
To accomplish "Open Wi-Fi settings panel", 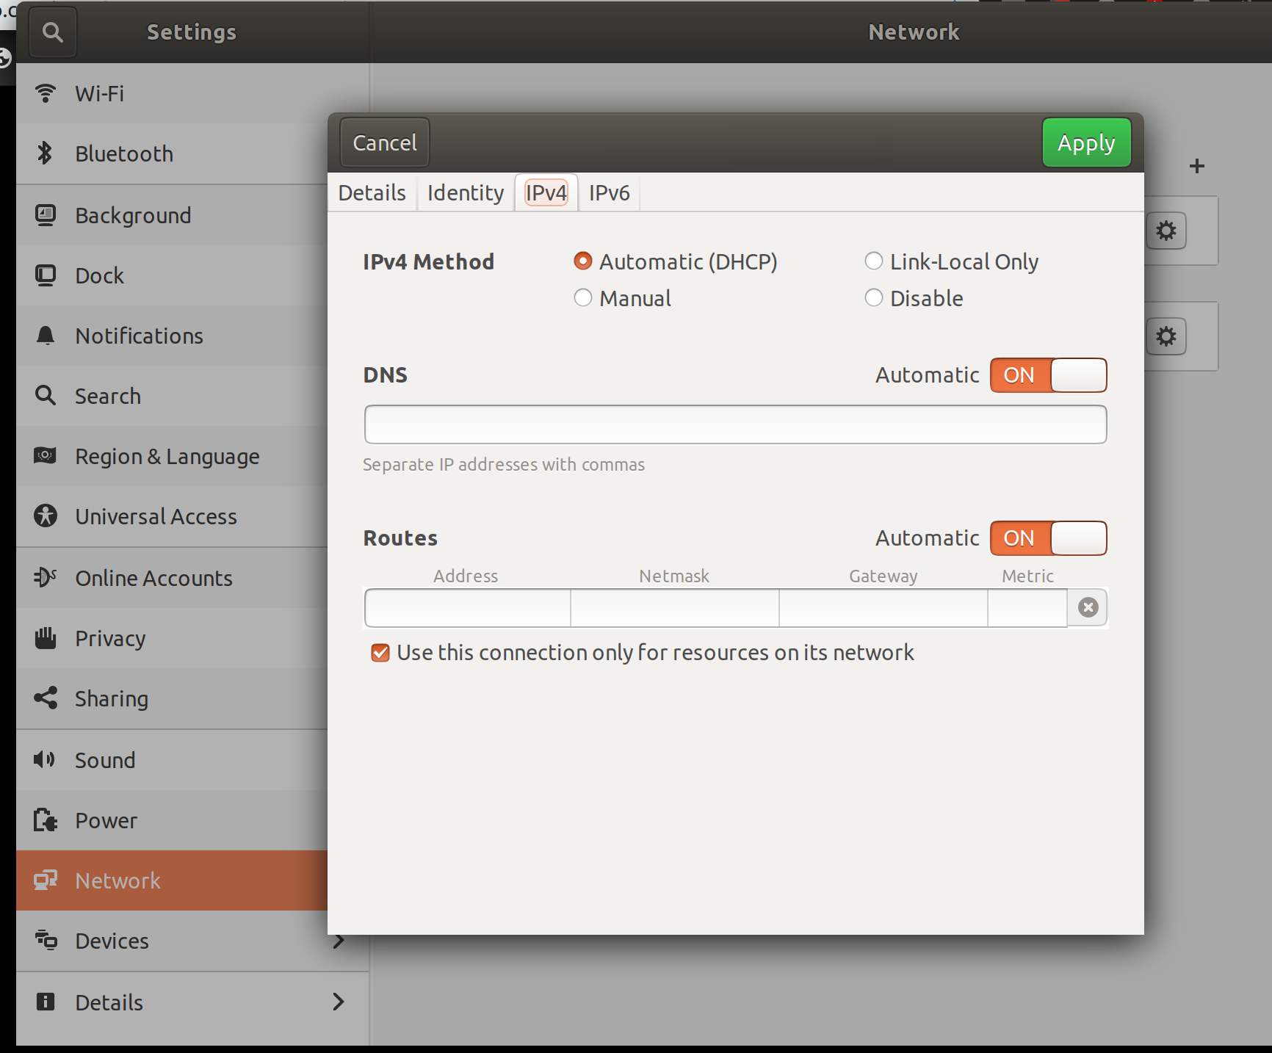I will coord(172,93).
